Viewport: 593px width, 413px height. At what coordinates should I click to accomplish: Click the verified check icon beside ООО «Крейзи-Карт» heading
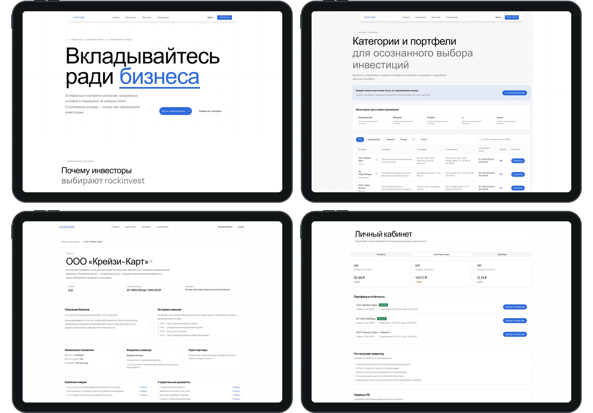pos(151,261)
